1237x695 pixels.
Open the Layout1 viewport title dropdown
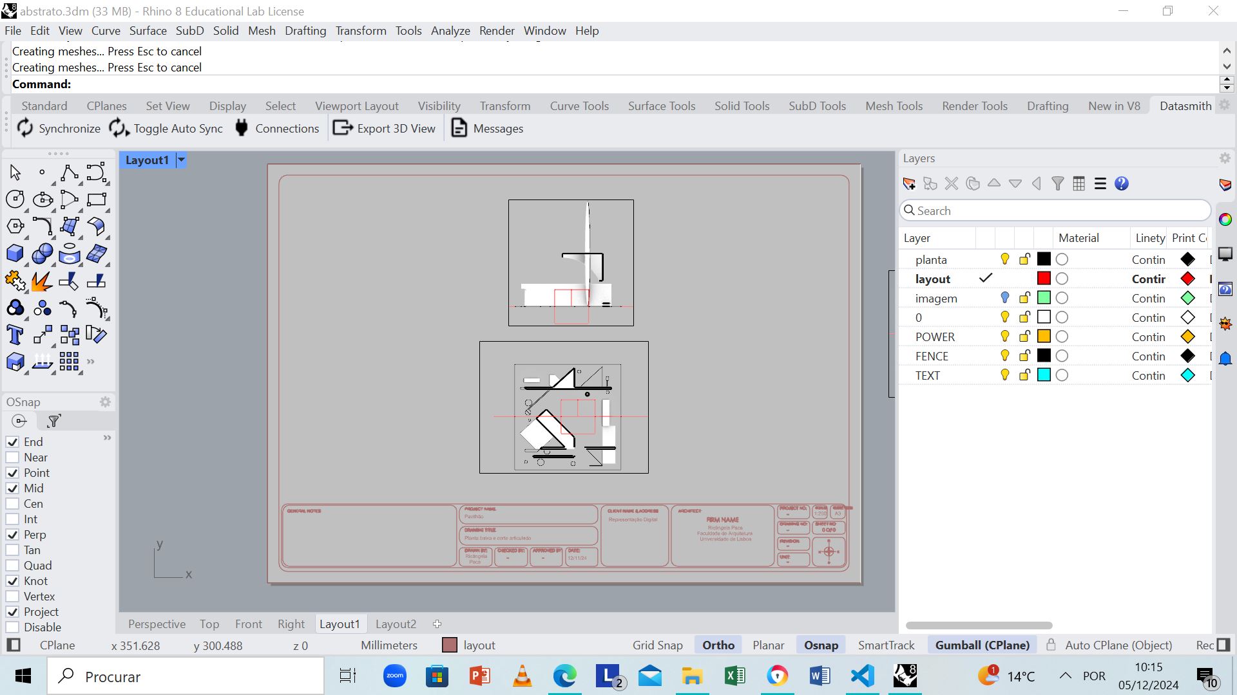point(181,160)
